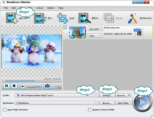Pause the video preview
154x118 pixels.
(x=6, y=86)
